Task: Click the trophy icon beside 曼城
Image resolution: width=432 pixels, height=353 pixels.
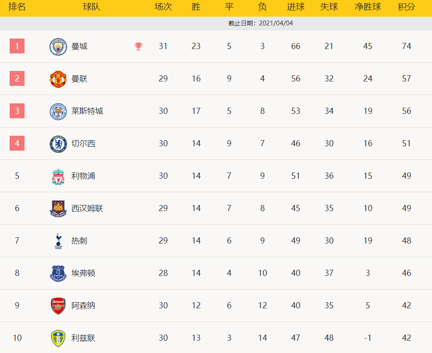Action: [x=138, y=46]
